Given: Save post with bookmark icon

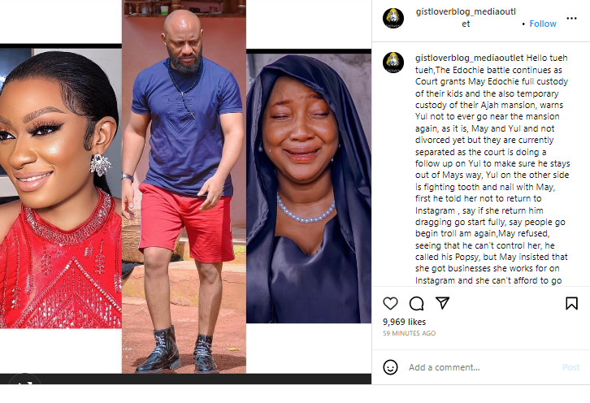Looking at the screenshot, I should [x=571, y=303].
